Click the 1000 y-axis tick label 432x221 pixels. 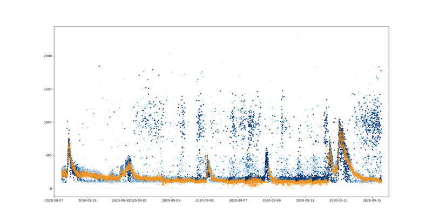pyautogui.click(x=48, y=122)
